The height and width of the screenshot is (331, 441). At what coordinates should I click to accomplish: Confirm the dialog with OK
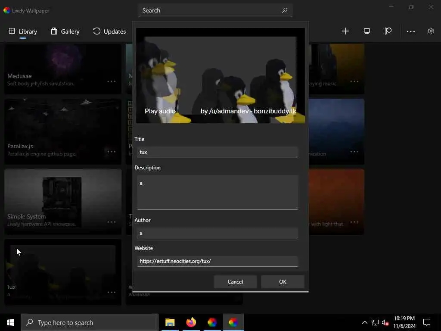pos(283,282)
